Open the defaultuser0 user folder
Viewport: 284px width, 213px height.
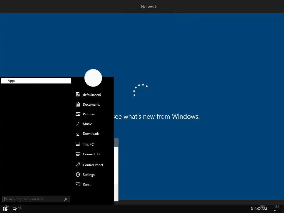pyautogui.click(x=92, y=95)
